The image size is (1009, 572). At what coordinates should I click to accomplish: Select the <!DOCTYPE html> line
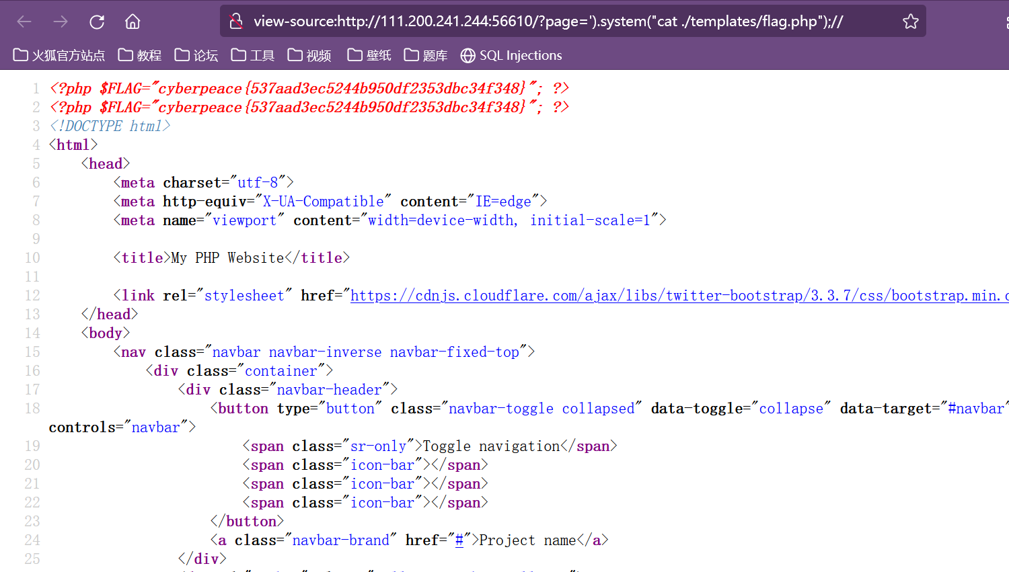(110, 126)
